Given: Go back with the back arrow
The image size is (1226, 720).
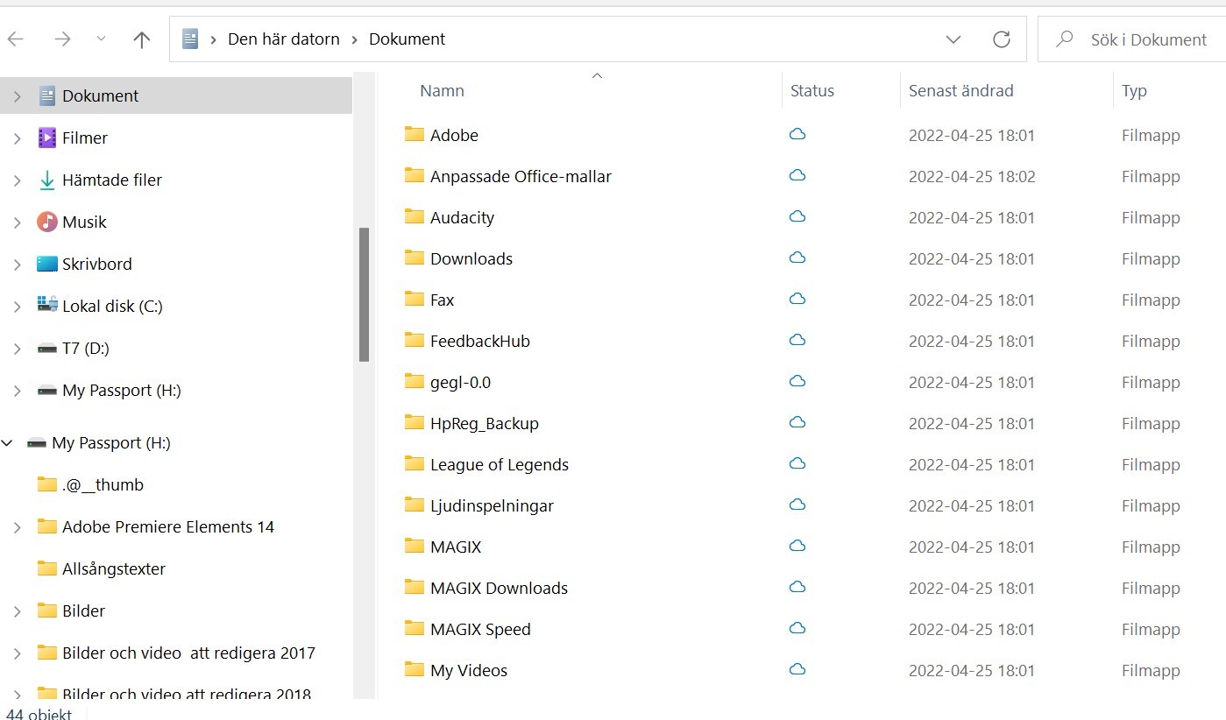Looking at the screenshot, I should tap(16, 39).
